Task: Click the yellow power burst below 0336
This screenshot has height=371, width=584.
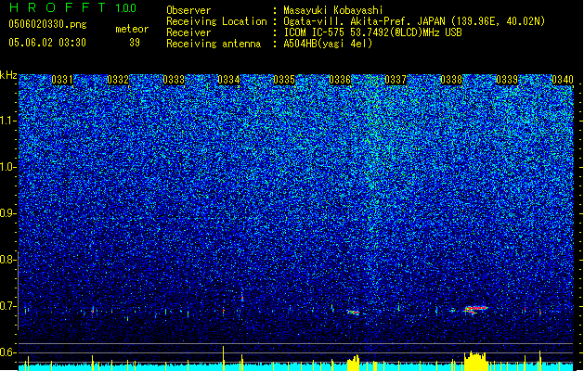Action: coord(354,364)
